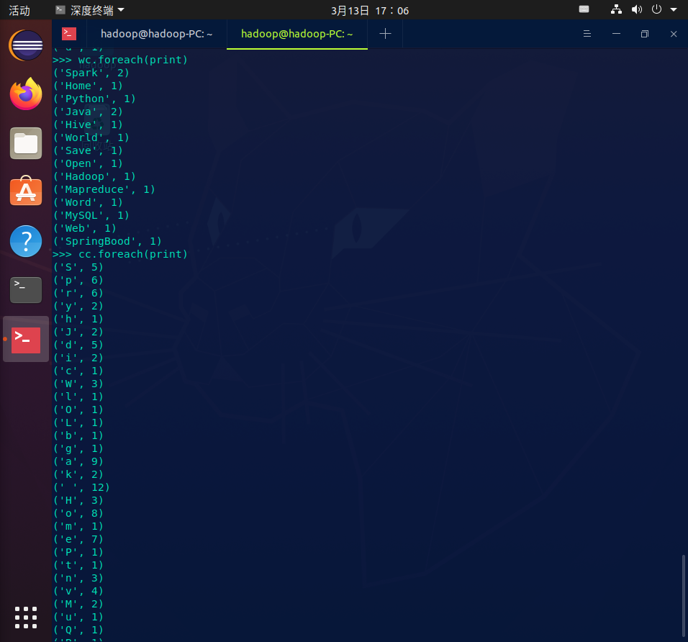Open the Help icon in dock
688x642 pixels.
click(x=26, y=241)
